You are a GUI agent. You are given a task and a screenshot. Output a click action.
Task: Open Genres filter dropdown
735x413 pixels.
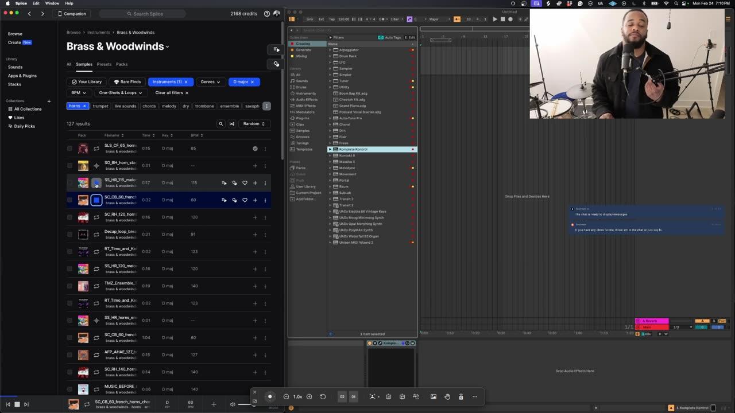coord(210,82)
